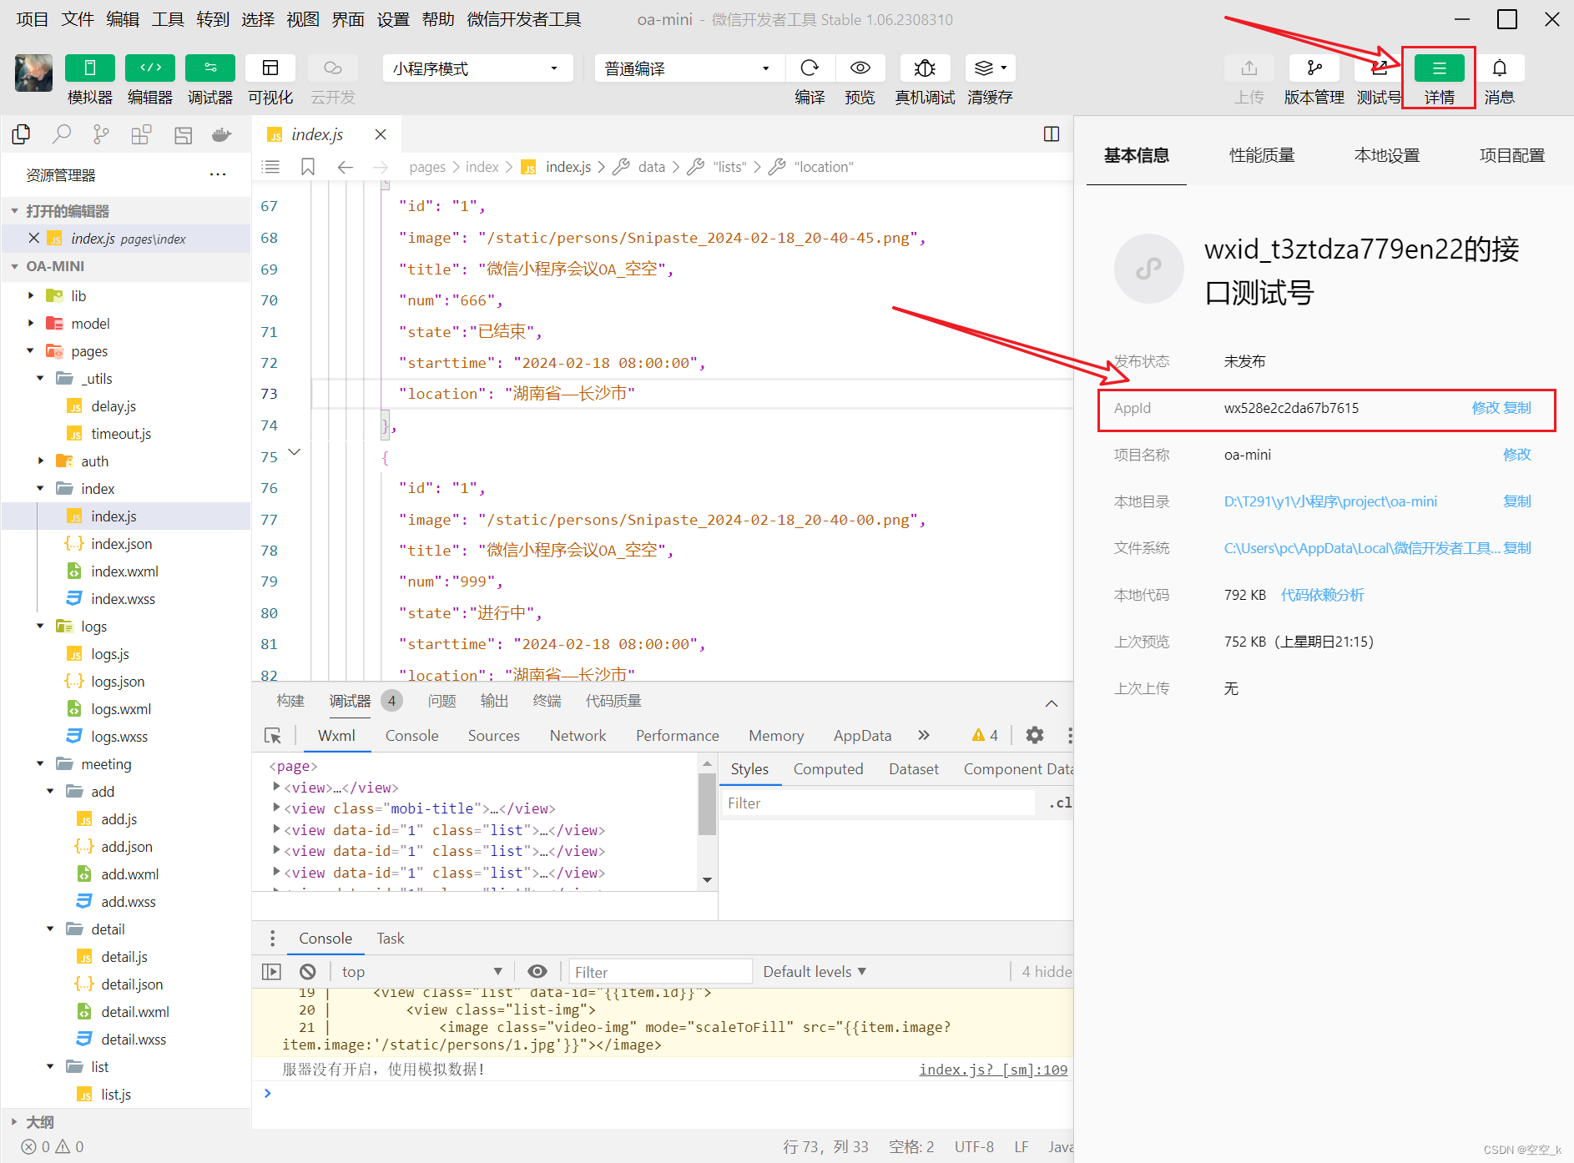
Task: Expand the auth folder
Action: click(x=41, y=461)
